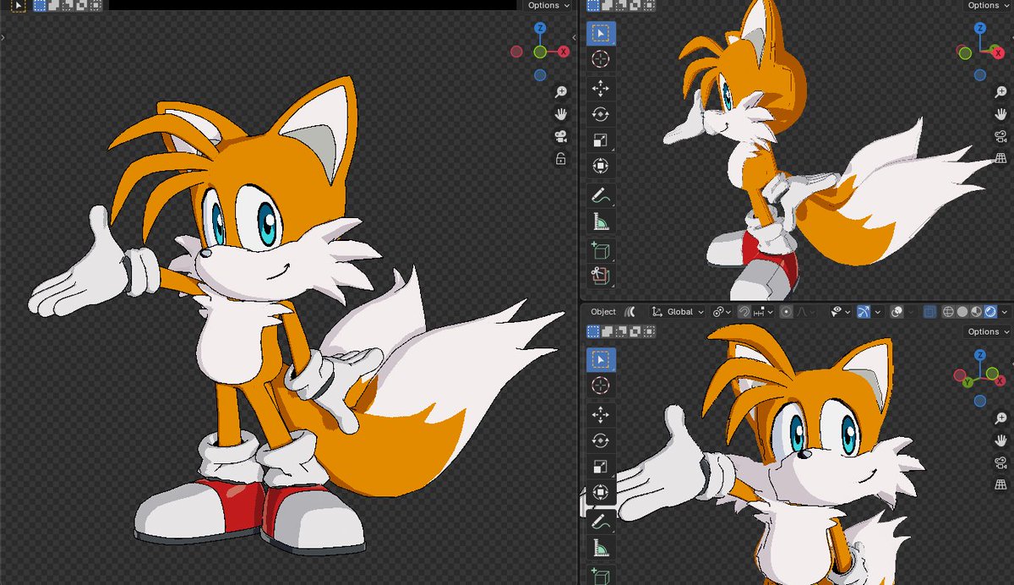Pick the Rotate tool in top-right viewport
The image size is (1014, 585).
tap(601, 114)
